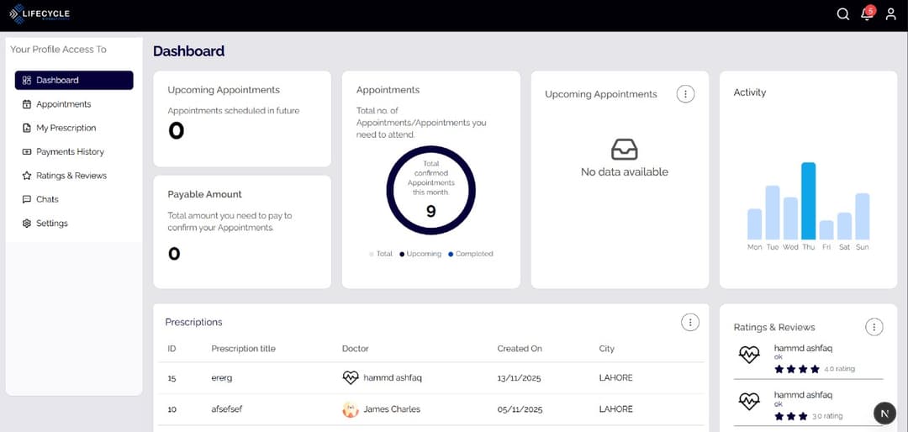The width and height of the screenshot is (908, 432).
Task: Open Payments History page
Action: [74, 152]
